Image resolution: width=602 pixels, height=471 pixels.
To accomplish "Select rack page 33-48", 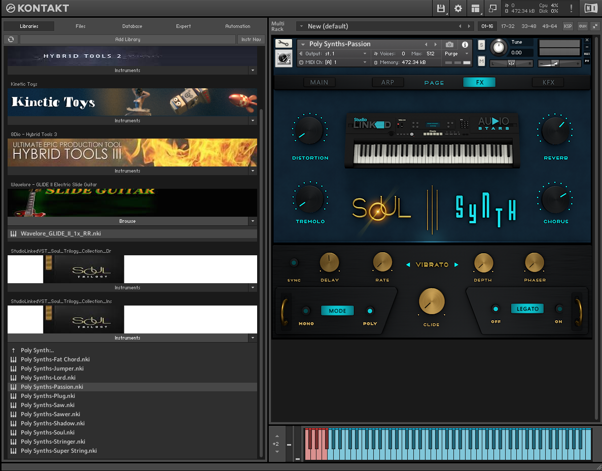I will pos(528,26).
